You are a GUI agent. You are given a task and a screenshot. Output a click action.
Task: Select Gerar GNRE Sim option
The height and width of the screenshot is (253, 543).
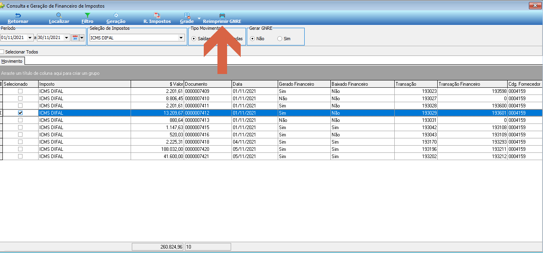click(280, 39)
